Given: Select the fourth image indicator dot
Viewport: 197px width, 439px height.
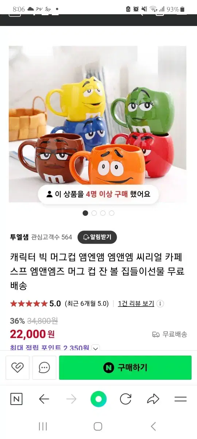Looking at the screenshot, I should pyautogui.click(x=112, y=213).
